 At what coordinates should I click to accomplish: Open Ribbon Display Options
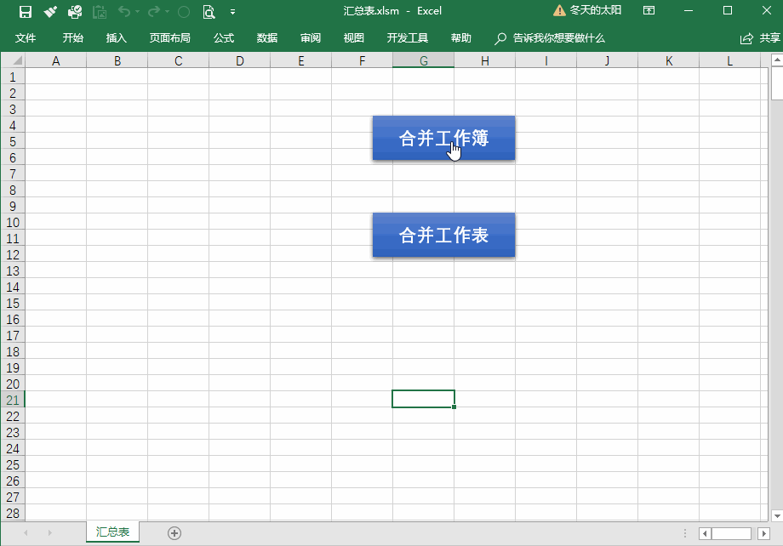click(x=649, y=10)
